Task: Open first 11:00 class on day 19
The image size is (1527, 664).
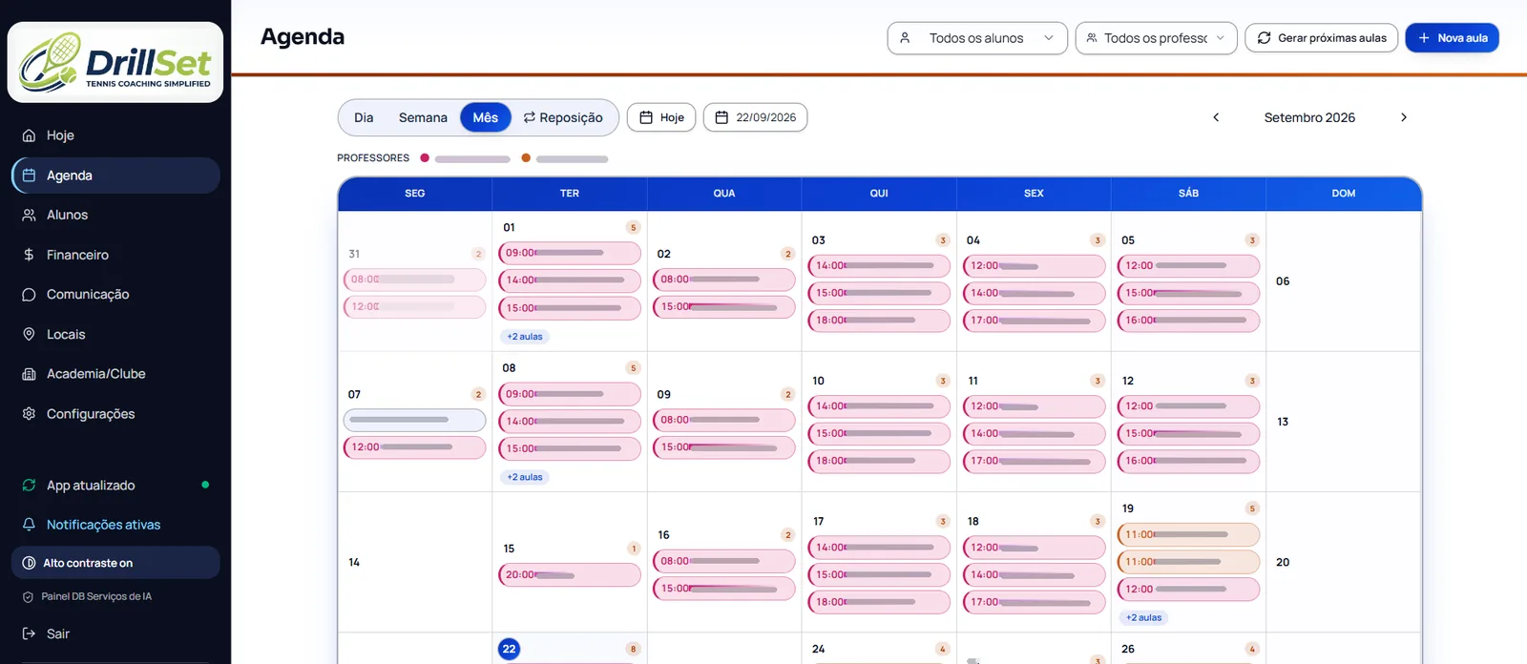Action: [x=1188, y=535]
